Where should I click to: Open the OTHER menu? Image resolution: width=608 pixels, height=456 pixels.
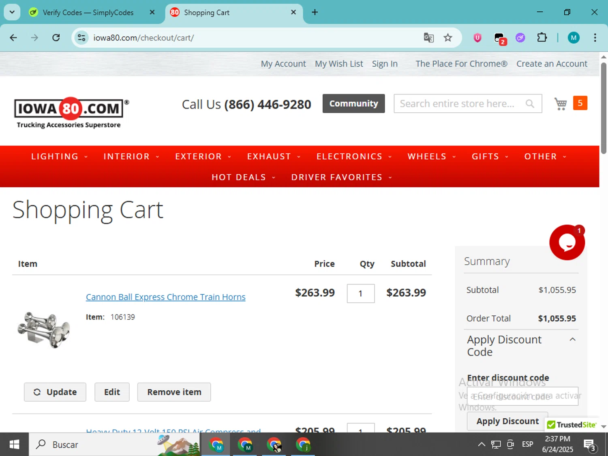pyautogui.click(x=545, y=156)
